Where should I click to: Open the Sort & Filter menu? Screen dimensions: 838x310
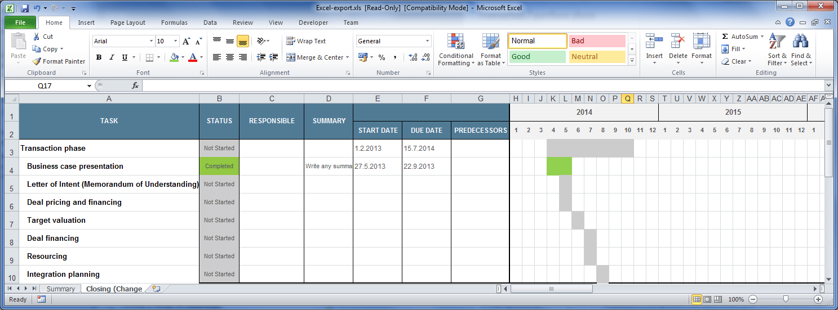coord(777,50)
